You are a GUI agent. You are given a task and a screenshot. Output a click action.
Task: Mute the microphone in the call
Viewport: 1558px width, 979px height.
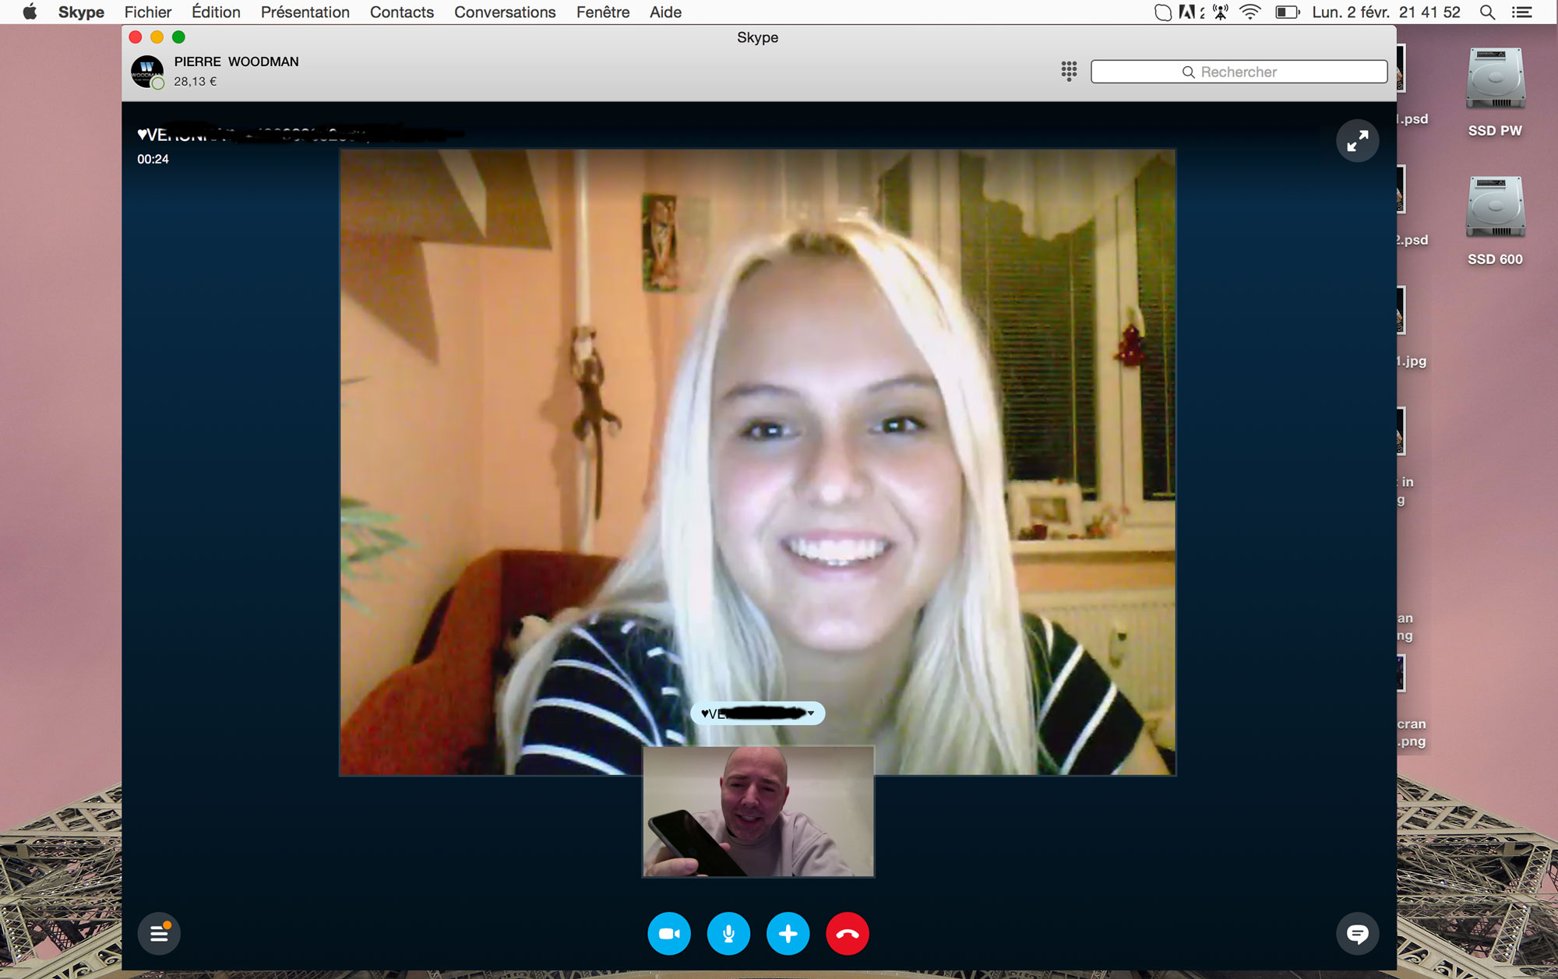728,933
